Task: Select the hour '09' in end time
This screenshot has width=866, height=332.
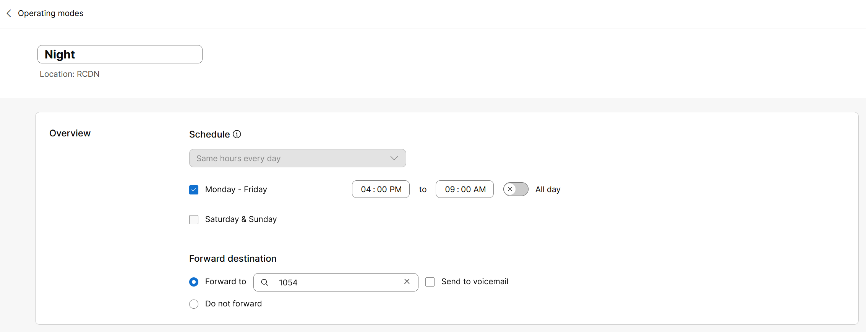Action: pyautogui.click(x=450, y=189)
